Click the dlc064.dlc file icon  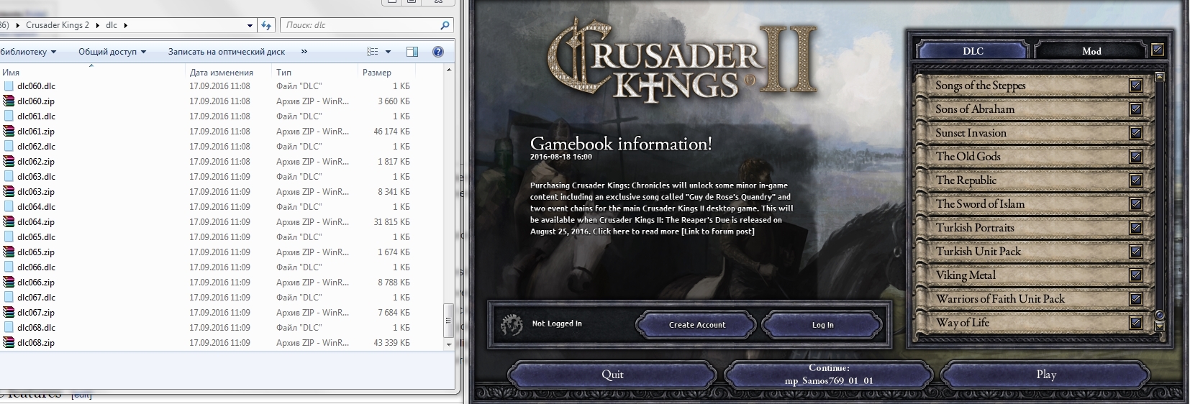click(9, 207)
